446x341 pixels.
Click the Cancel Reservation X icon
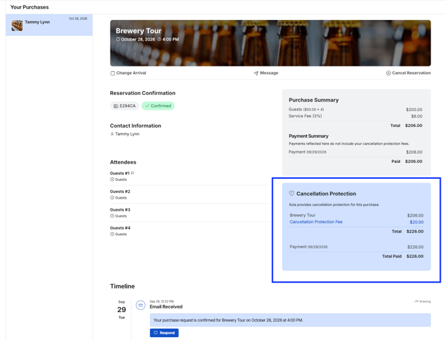click(x=388, y=73)
